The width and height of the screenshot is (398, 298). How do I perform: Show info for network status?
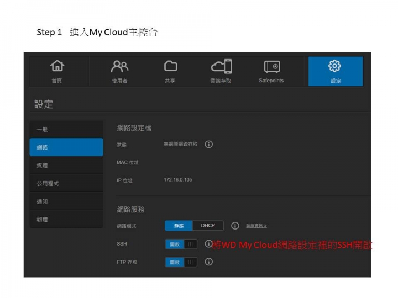[x=208, y=145]
